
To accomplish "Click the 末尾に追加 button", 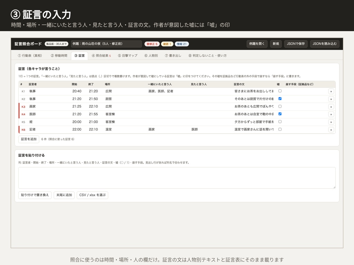I will (64, 195).
